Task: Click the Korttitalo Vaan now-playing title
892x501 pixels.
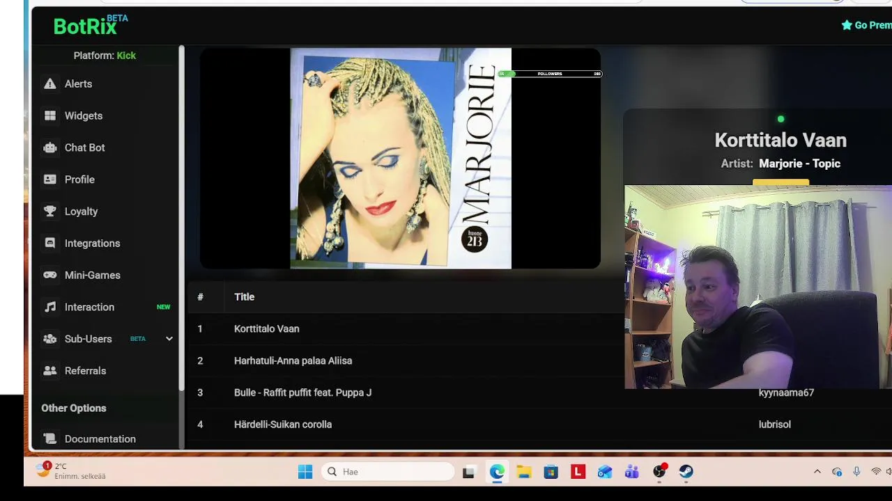Action: coord(780,140)
